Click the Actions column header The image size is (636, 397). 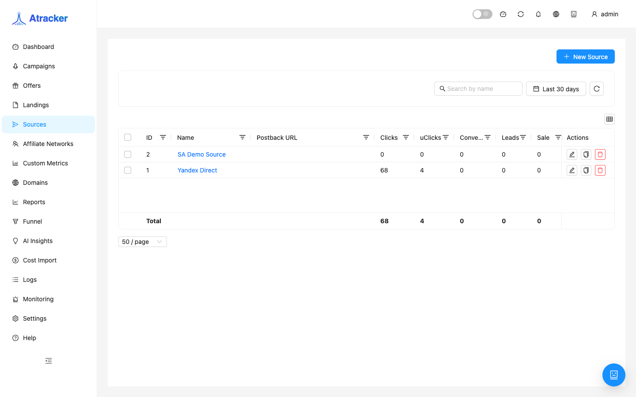pyautogui.click(x=578, y=138)
